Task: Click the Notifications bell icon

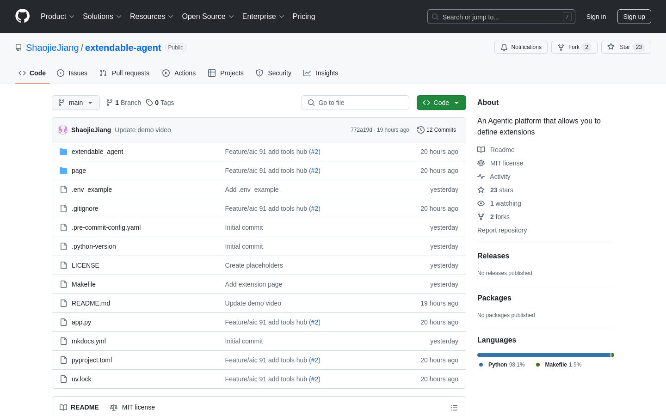Action: (504, 47)
